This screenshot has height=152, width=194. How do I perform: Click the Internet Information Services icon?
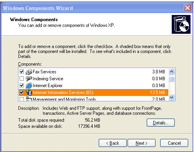tap(29, 93)
